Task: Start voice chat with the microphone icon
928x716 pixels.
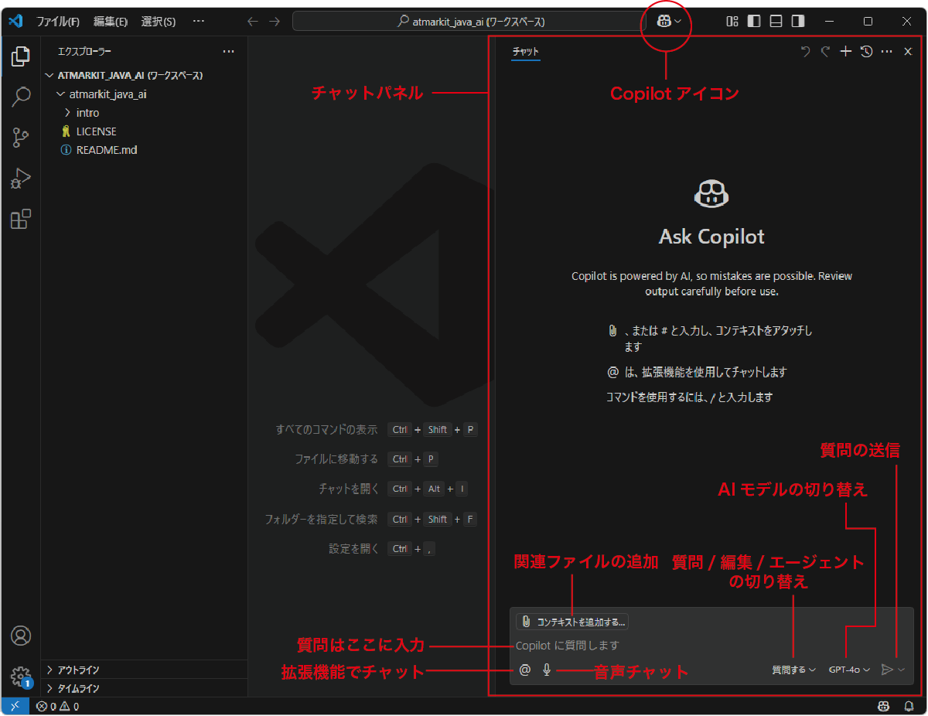Action: click(x=546, y=670)
